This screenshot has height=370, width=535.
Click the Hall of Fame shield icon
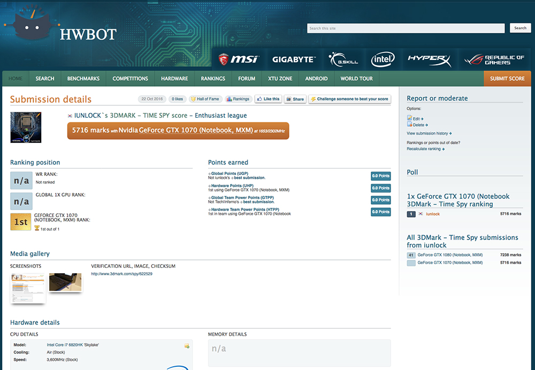coord(193,99)
